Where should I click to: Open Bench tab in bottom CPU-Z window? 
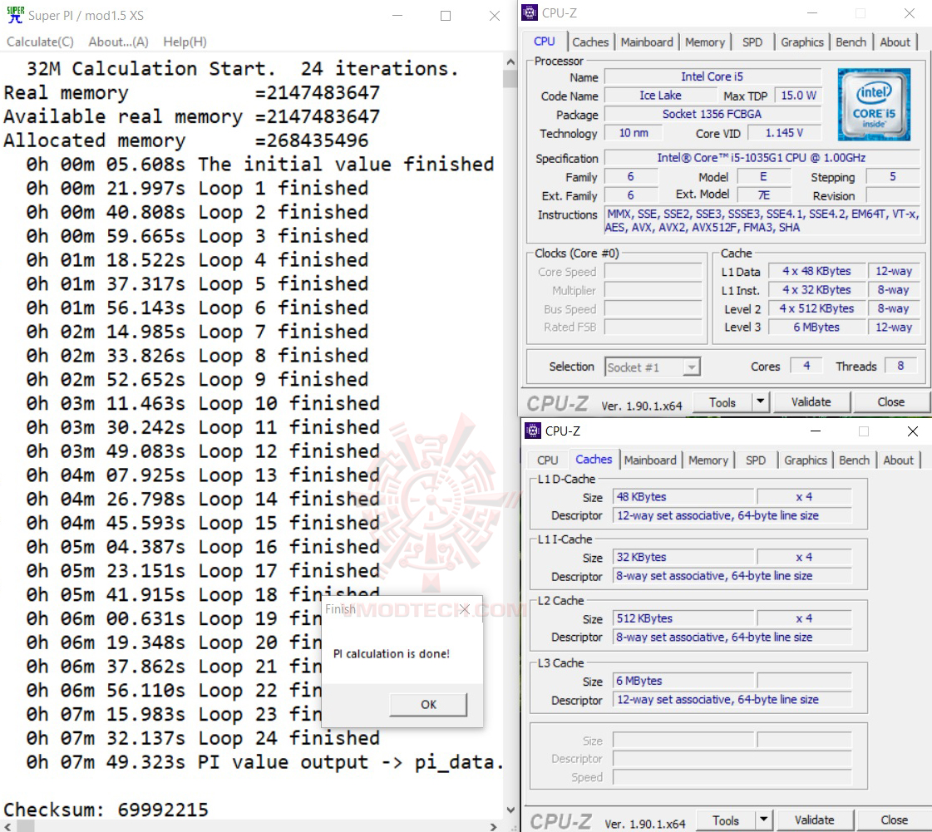[x=854, y=460]
